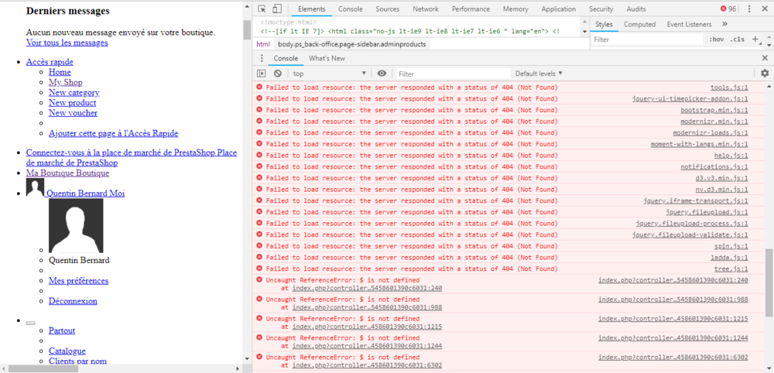
Task: Open the d3.v3.min.js:1 source link
Action: (x=721, y=178)
